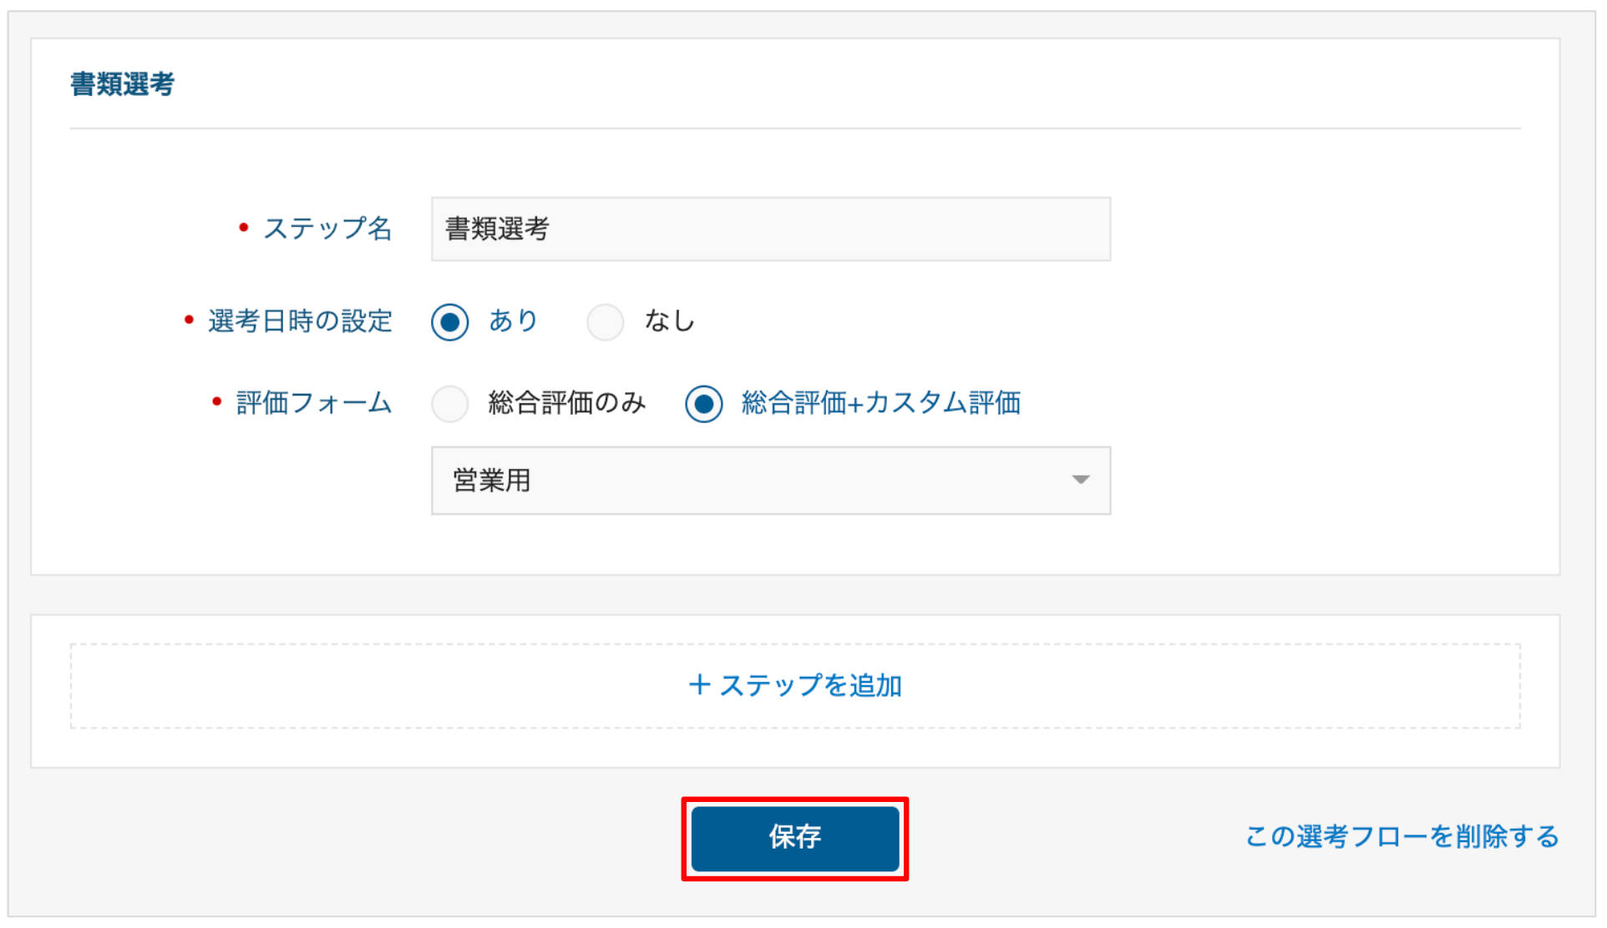The width and height of the screenshot is (1607, 928).
Task: Click the dropdown arrow icon for 営業用
Action: click(x=1080, y=480)
